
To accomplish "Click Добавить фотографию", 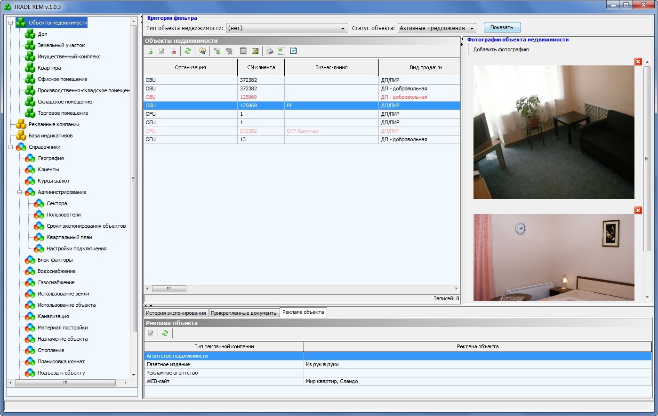I will [x=501, y=49].
